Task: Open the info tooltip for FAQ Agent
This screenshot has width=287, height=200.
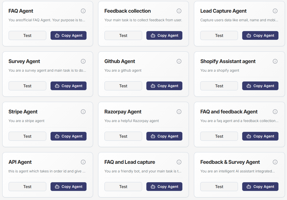Action: [83, 11]
